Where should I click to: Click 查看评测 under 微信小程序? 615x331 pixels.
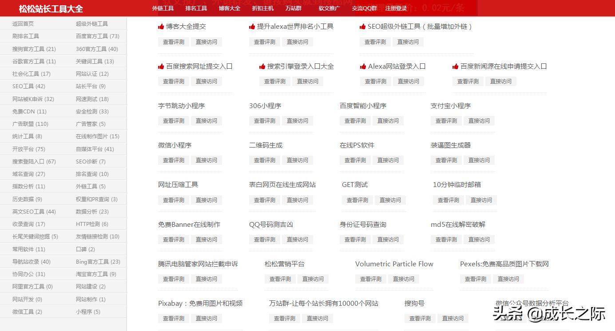point(173,160)
